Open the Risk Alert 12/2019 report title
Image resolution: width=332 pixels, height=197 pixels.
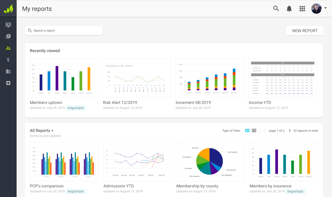click(120, 102)
